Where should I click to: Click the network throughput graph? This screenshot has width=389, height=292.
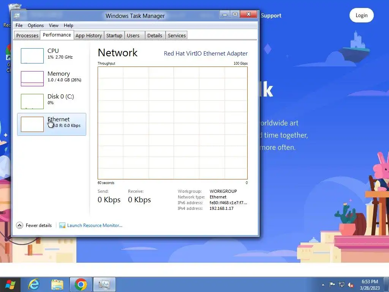pos(173,123)
